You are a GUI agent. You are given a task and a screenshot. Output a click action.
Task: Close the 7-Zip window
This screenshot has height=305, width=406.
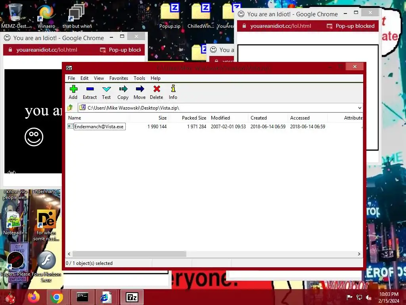(x=355, y=67)
